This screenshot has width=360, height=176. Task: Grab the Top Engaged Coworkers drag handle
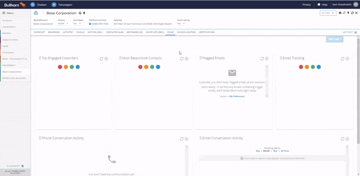pos(40,58)
